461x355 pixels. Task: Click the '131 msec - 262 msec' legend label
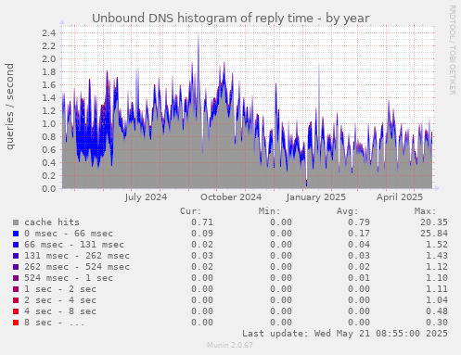(x=77, y=256)
